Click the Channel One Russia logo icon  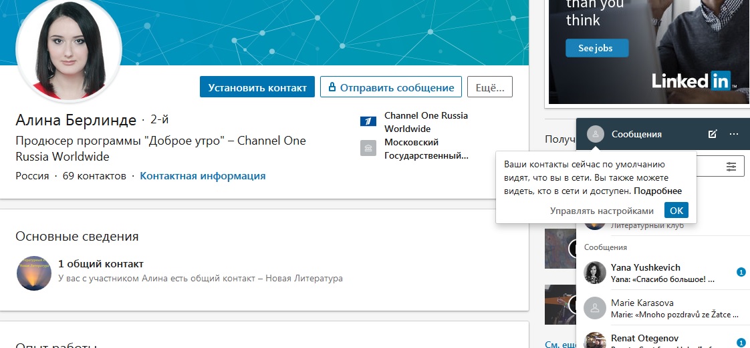pos(368,122)
